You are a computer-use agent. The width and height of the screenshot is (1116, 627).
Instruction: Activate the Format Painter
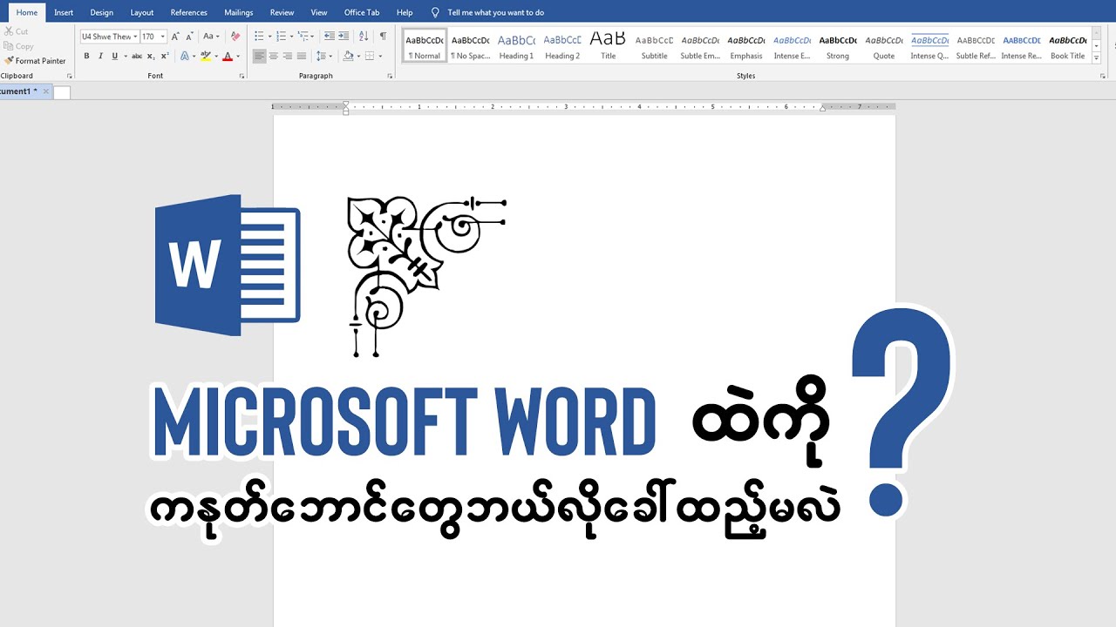pyautogui.click(x=35, y=61)
